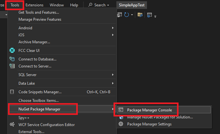
Task: Open the Search dropdown in the title bar
Action: pyautogui.click(x=99, y=5)
